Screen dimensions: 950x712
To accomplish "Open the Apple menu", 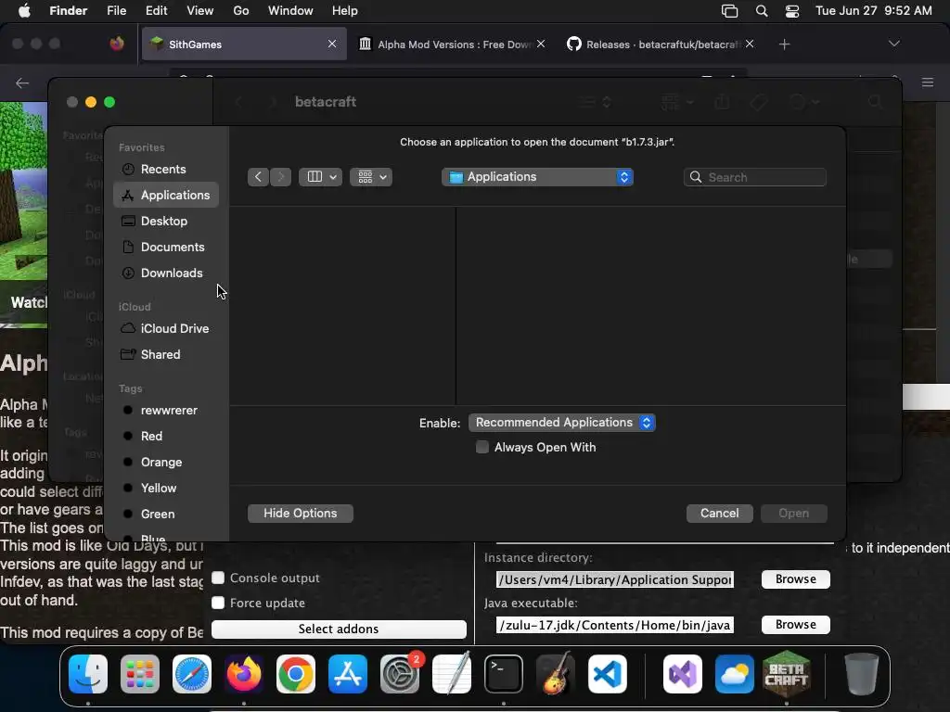I will pyautogui.click(x=24, y=11).
